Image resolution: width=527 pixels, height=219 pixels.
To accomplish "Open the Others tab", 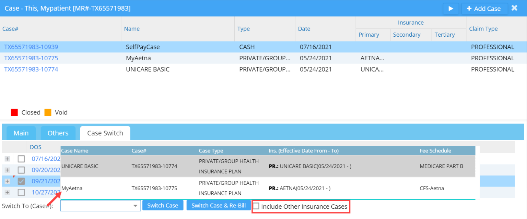I will [x=58, y=133].
